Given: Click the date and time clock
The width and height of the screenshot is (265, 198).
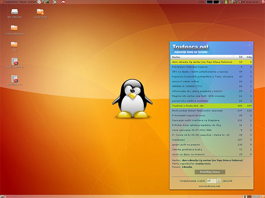Looking at the screenshot, I should 251,2.
